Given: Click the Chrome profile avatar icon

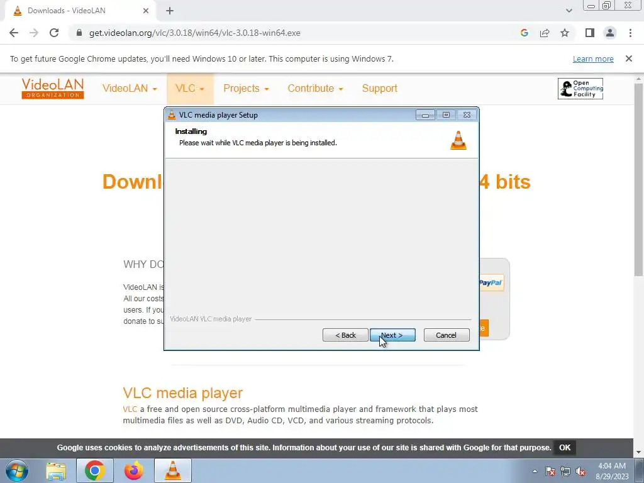Looking at the screenshot, I should (x=610, y=33).
